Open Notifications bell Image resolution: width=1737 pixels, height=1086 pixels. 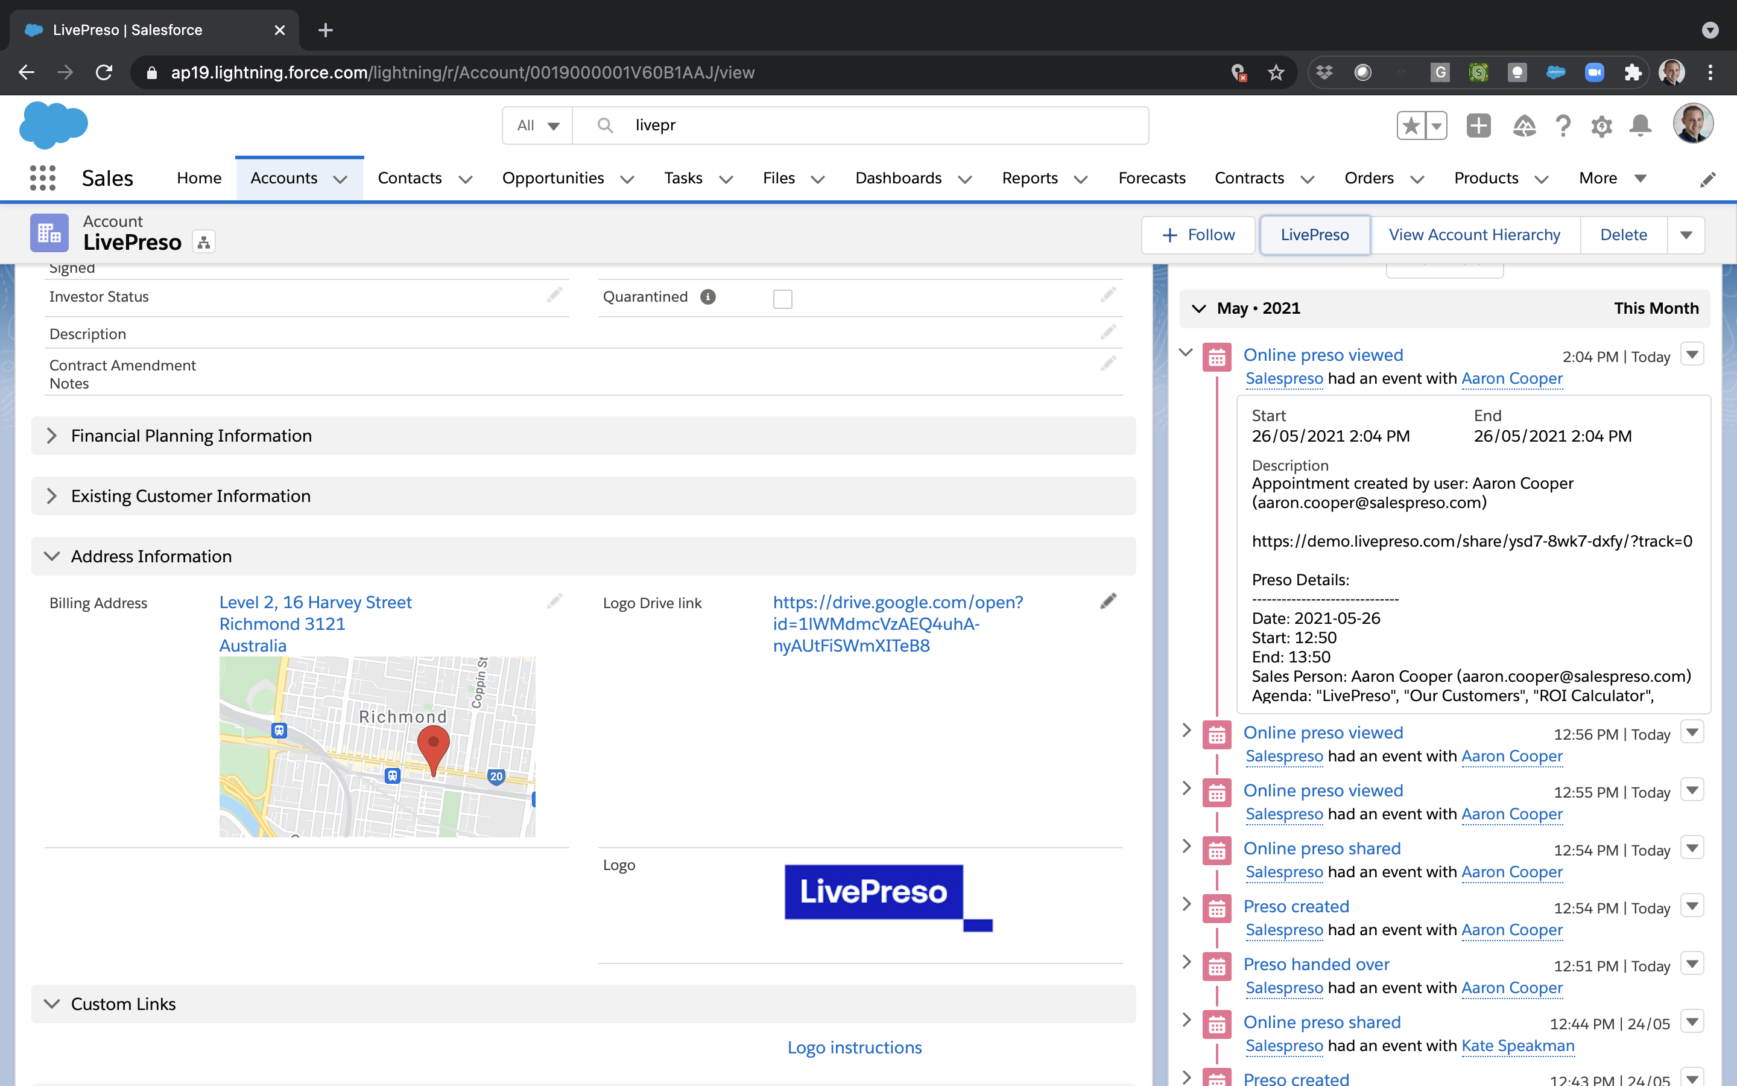[1641, 125]
